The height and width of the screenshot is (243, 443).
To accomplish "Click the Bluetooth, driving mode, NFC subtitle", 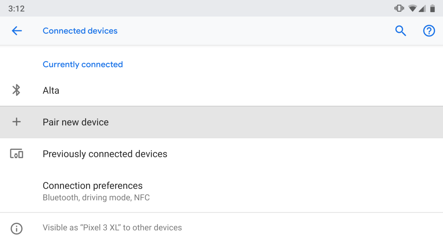I will tap(96, 197).
